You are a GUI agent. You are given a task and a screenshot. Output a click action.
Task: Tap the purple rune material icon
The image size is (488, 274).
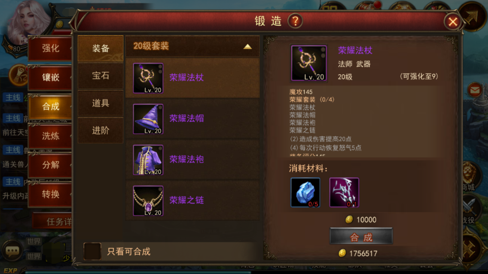click(344, 192)
